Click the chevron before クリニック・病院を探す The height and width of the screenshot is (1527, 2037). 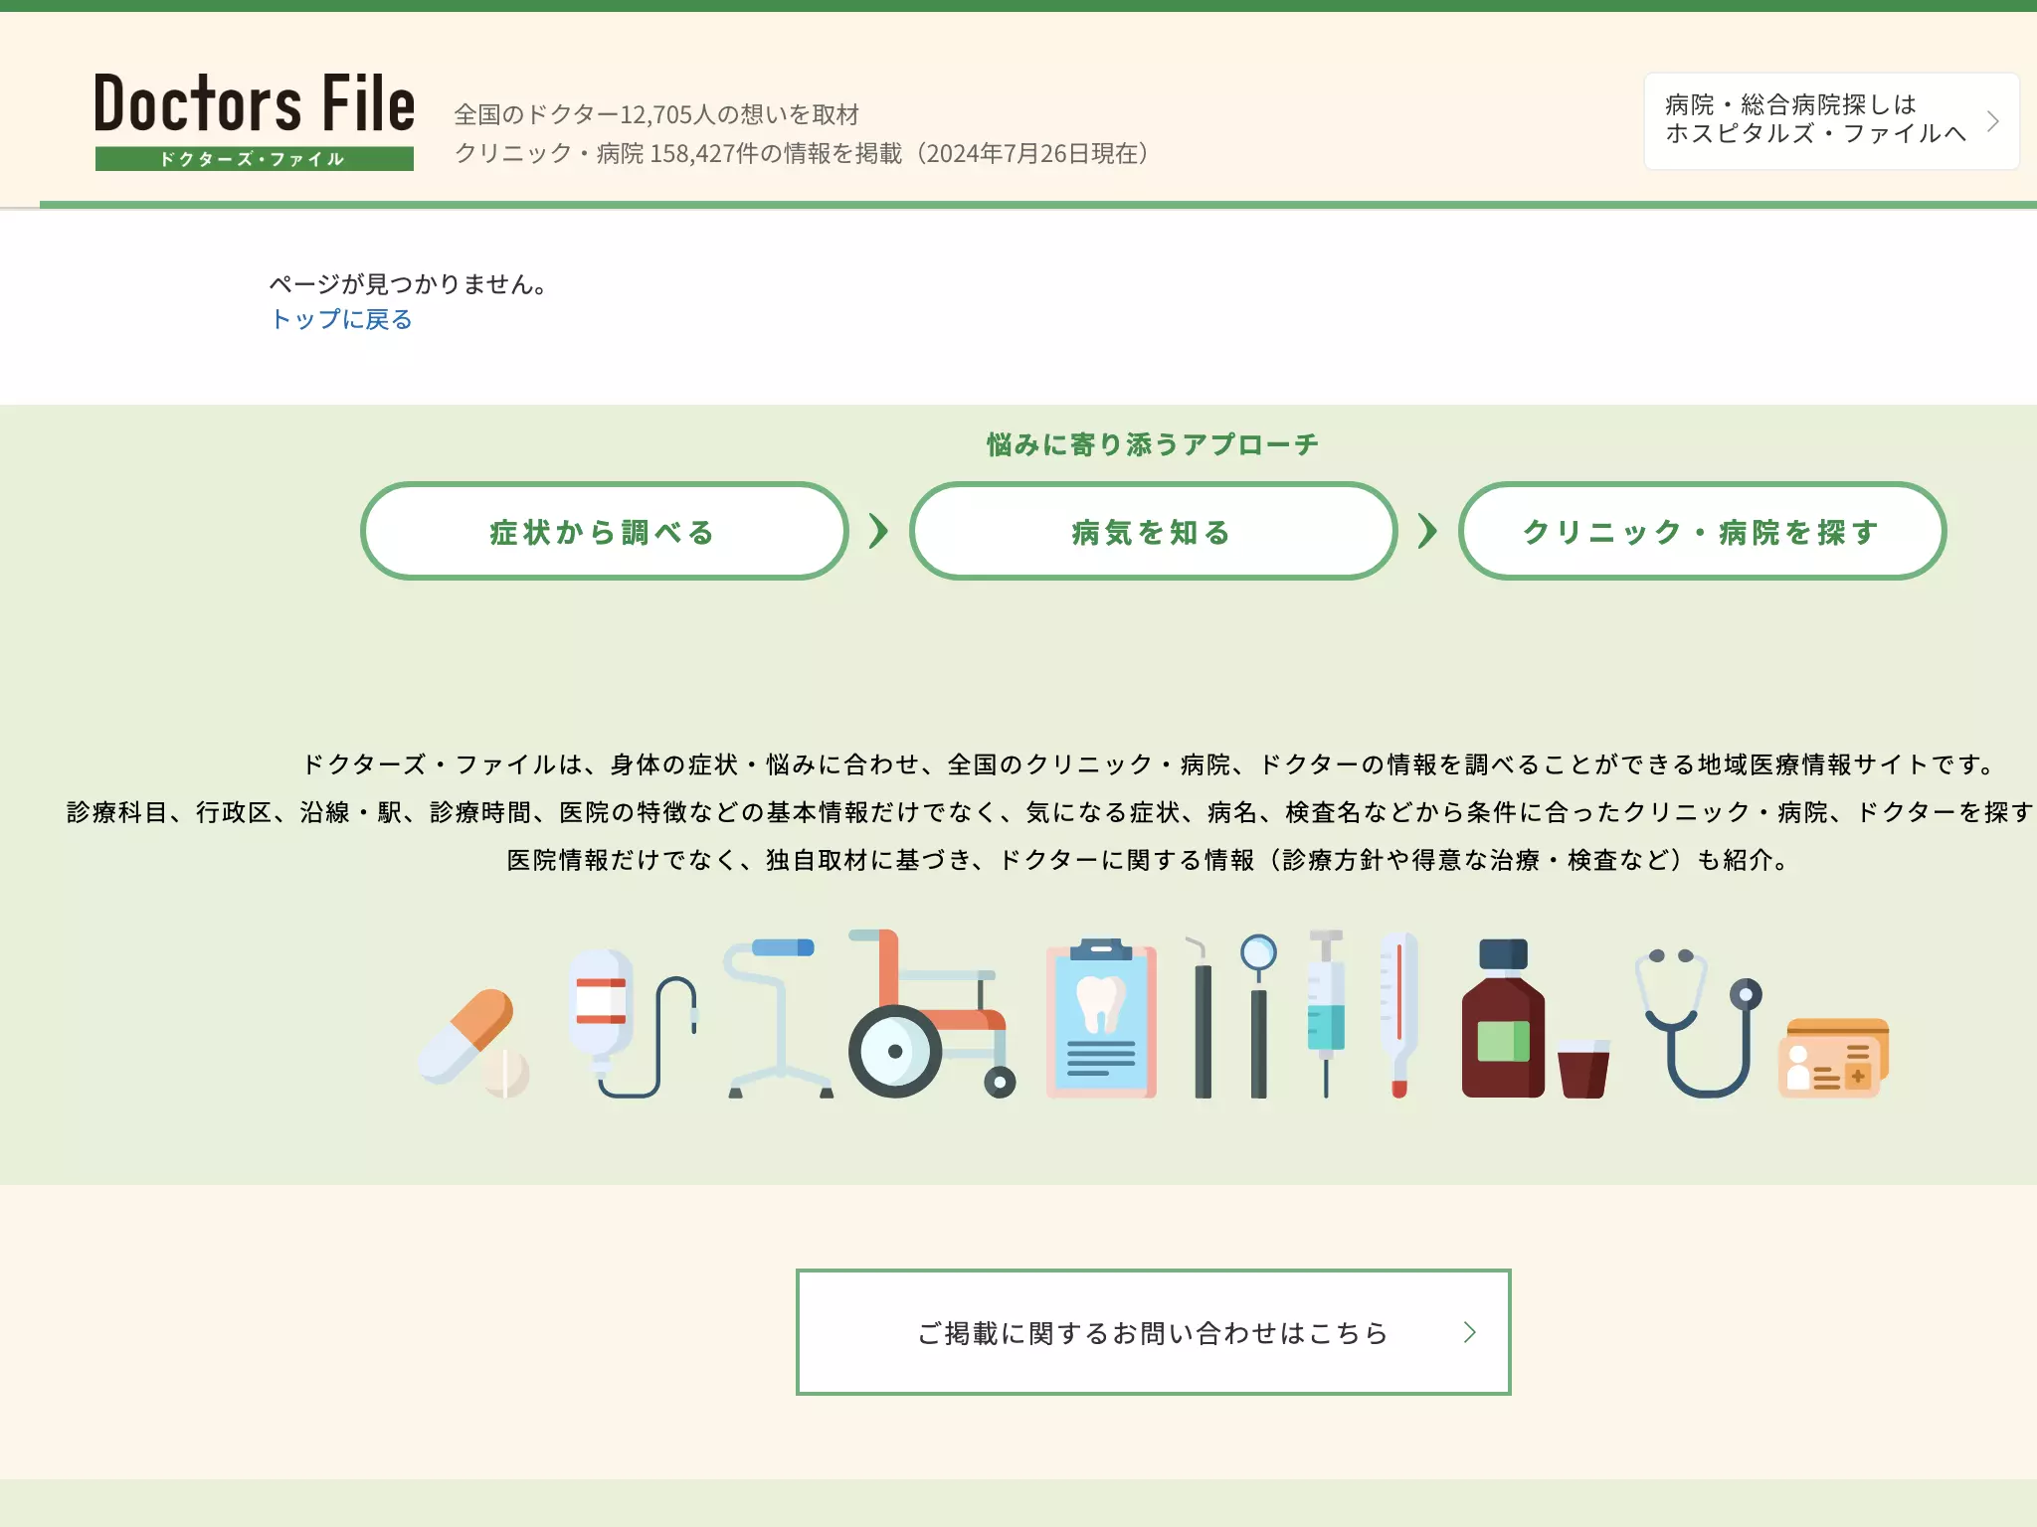click(1427, 531)
